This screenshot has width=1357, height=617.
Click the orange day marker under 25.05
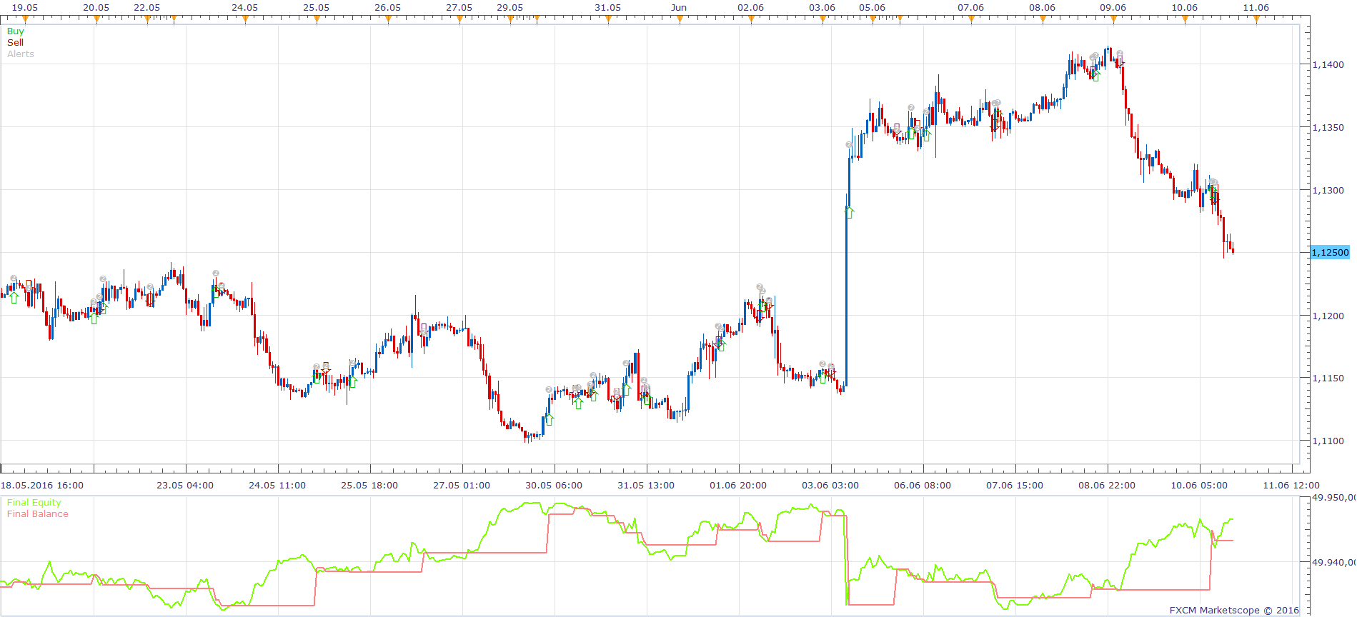pos(317,20)
